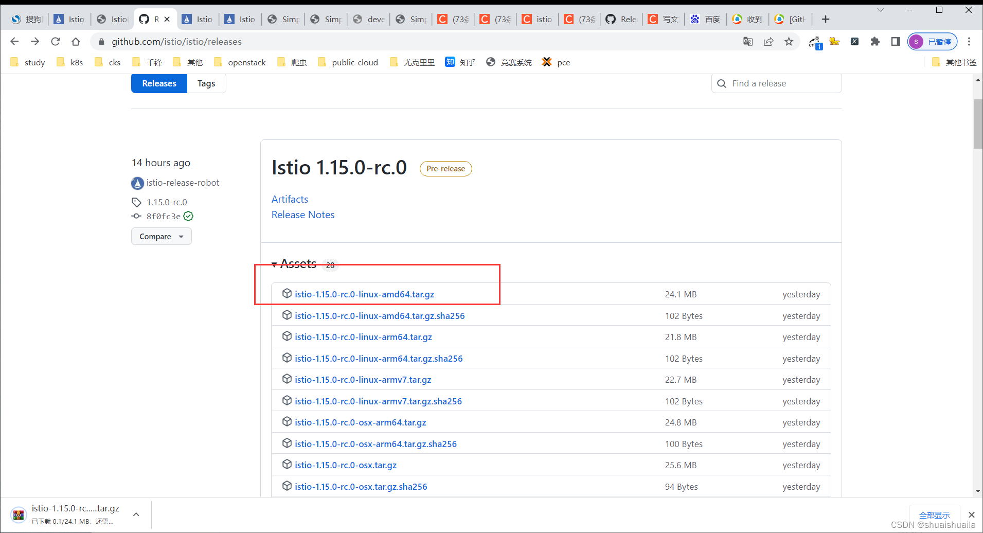Open the study bookmarks folder
This screenshot has width=983, height=533.
(28, 62)
